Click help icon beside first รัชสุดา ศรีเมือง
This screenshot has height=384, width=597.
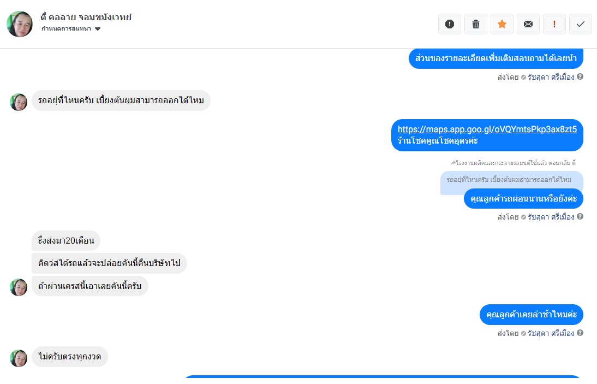click(580, 76)
